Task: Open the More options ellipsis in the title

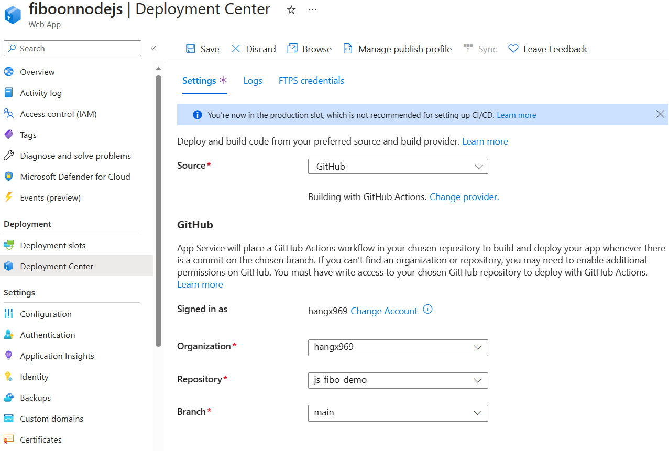Action: (x=313, y=9)
